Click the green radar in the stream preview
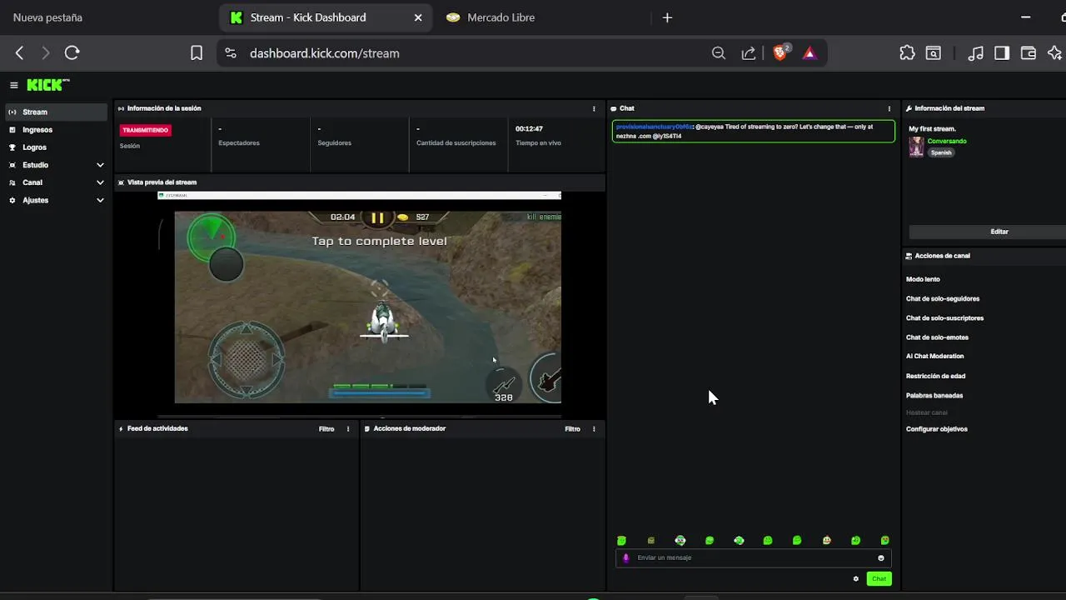The image size is (1066, 600). (x=211, y=237)
